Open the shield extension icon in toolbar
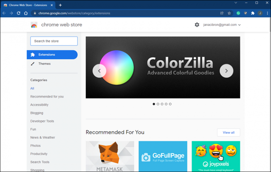The image size is (271, 172). [246, 13]
